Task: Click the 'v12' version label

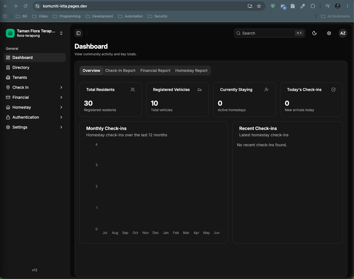Action: pyautogui.click(x=35, y=270)
